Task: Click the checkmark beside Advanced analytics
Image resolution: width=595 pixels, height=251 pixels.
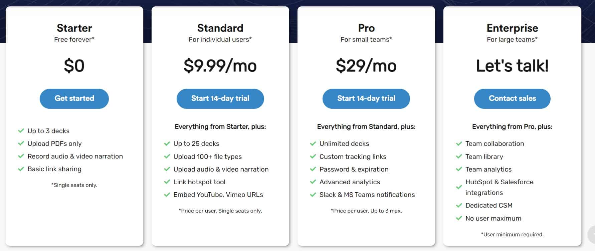Action: [x=313, y=182]
